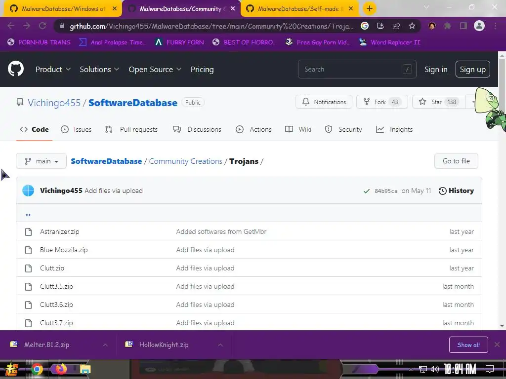Click the browser forward arrow
This screenshot has width=506, height=379.
point(27,26)
